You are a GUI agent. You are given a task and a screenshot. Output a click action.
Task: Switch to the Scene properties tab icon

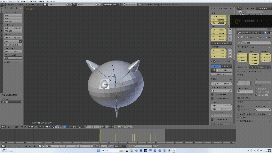tap(250, 33)
